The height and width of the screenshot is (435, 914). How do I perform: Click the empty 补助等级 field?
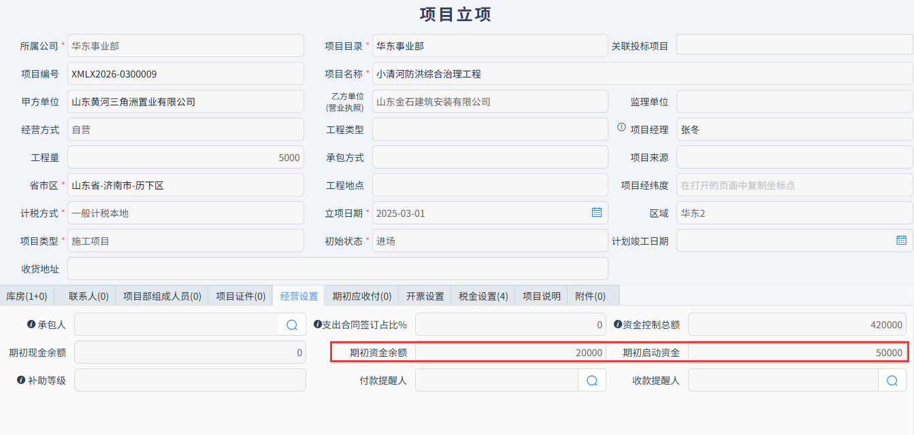click(190, 381)
